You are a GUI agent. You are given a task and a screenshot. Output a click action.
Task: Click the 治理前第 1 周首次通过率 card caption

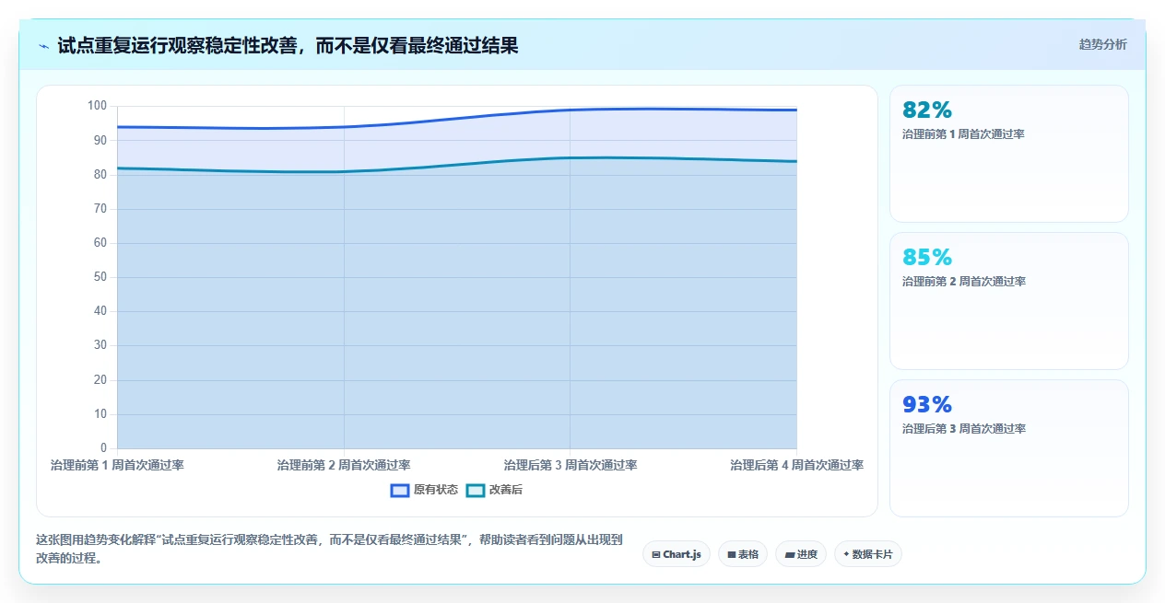(x=963, y=134)
